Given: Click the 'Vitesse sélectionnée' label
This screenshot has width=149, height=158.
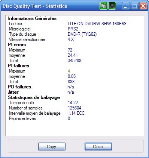Looking at the screenshot, I should coord(27,39).
